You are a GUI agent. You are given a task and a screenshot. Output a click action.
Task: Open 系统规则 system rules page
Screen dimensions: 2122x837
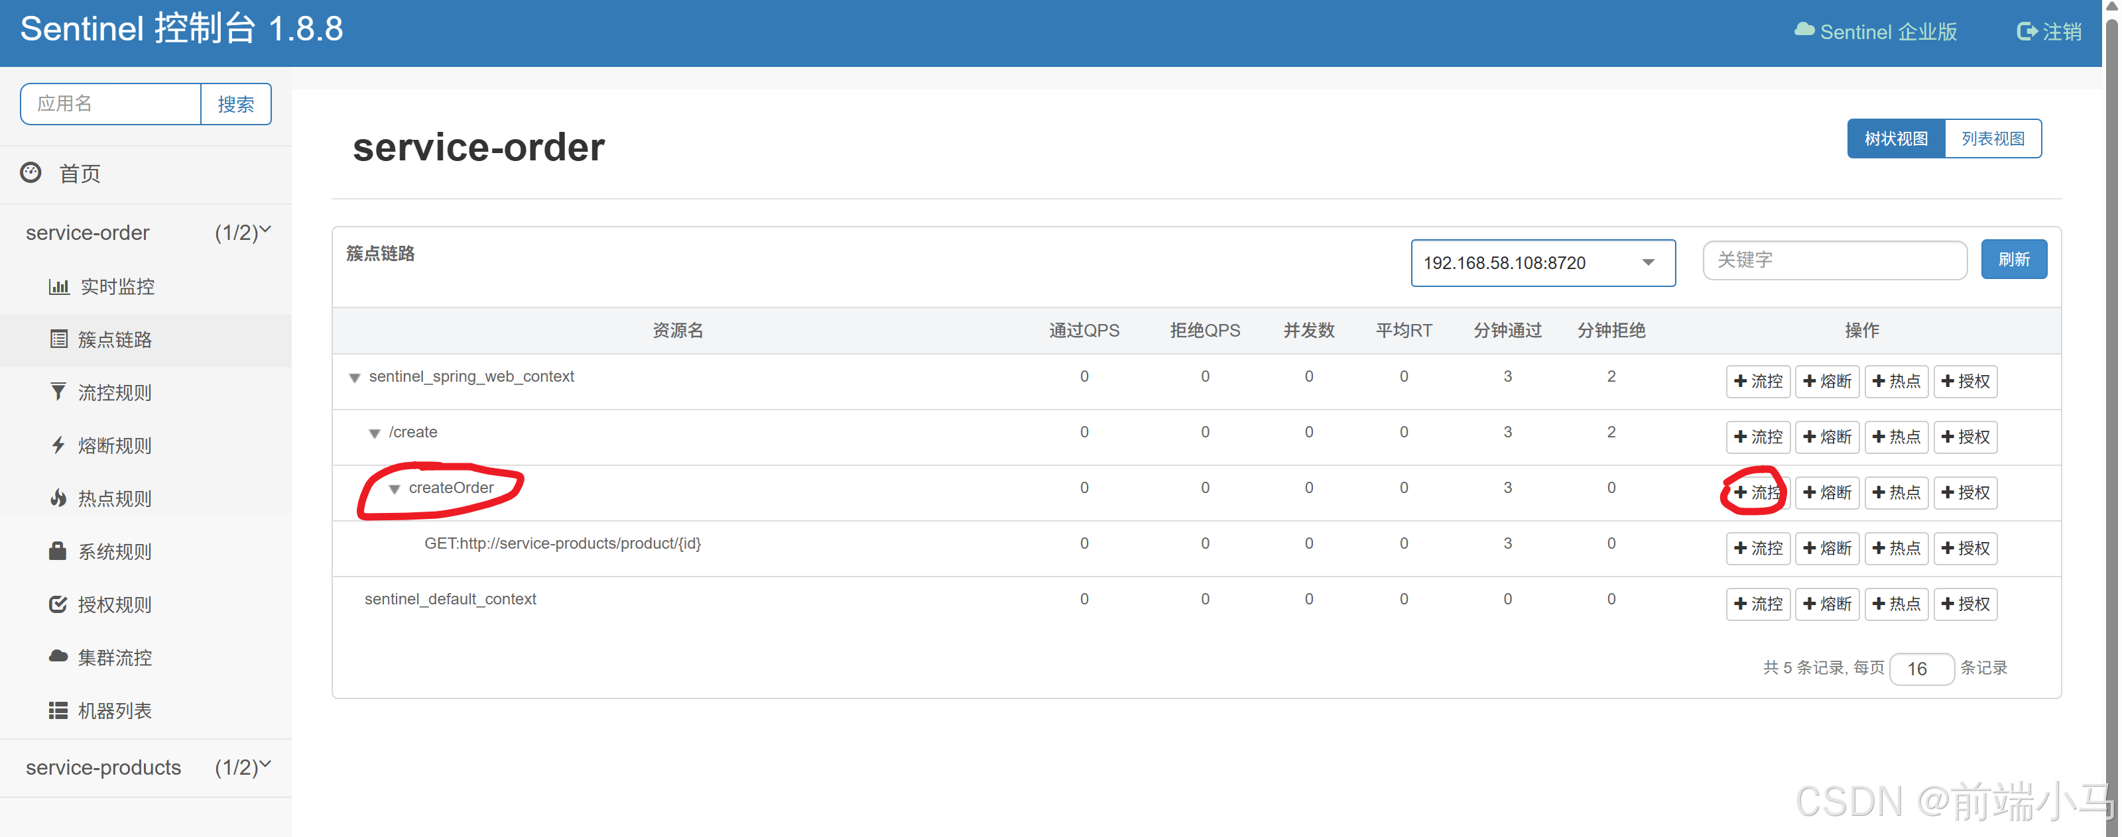click(115, 551)
